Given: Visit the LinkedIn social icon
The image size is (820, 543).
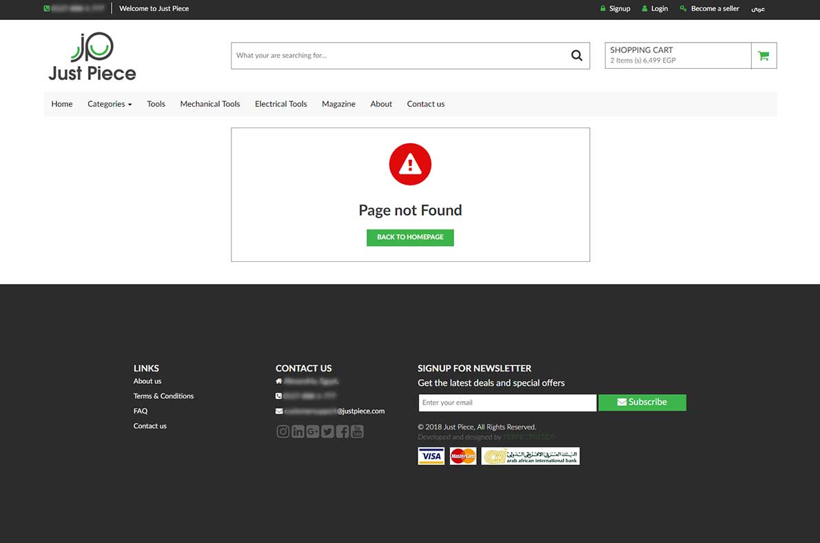Looking at the screenshot, I should [x=298, y=431].
